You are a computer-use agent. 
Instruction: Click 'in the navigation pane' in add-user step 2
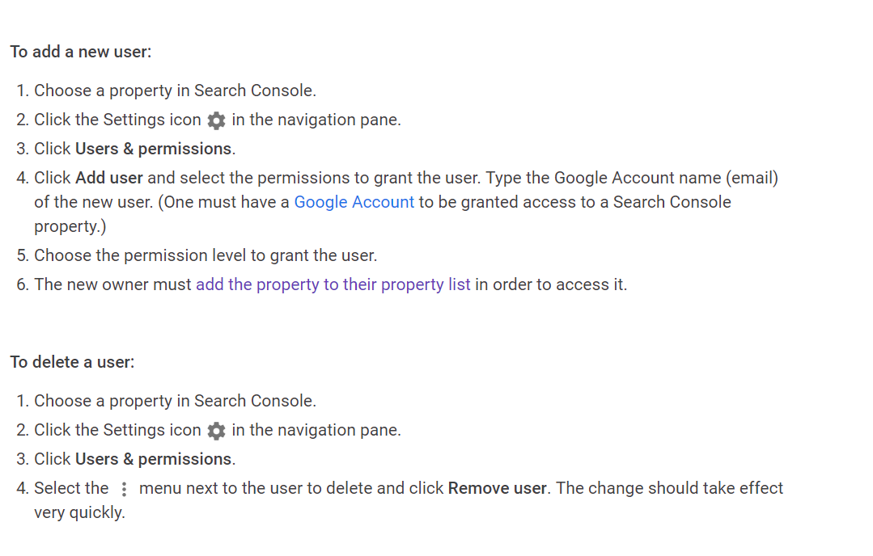(316, 120)
